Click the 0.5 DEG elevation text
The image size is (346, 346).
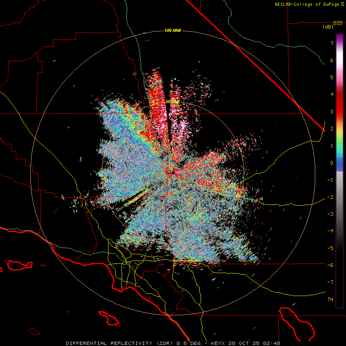(x=188, y=343)
